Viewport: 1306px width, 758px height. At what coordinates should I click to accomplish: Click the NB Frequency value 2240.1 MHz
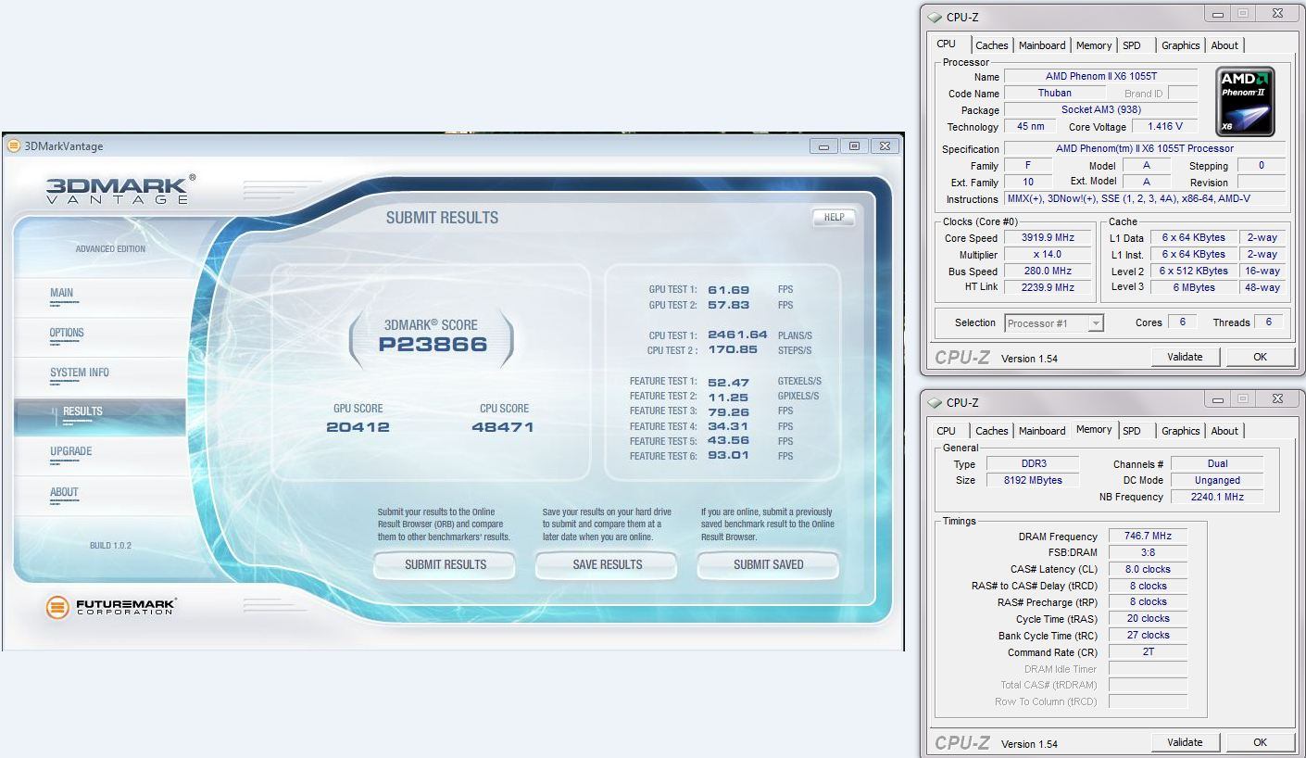coord(1218,498)
